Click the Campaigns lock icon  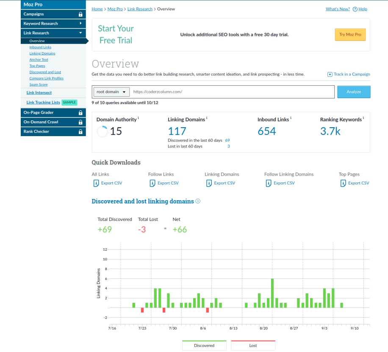click(x=80, y=14)
